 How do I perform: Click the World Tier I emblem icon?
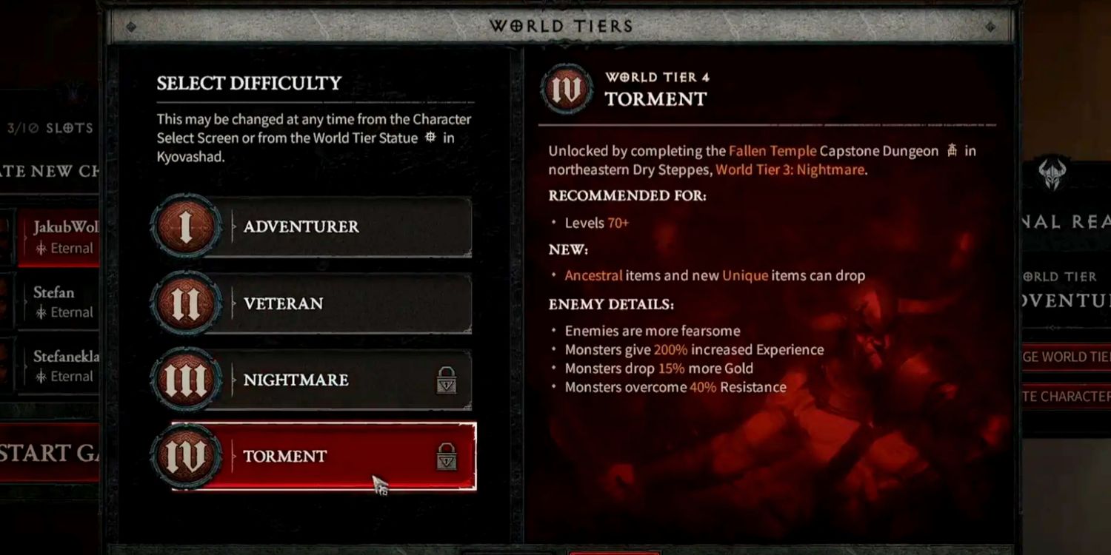coord(186,226)
